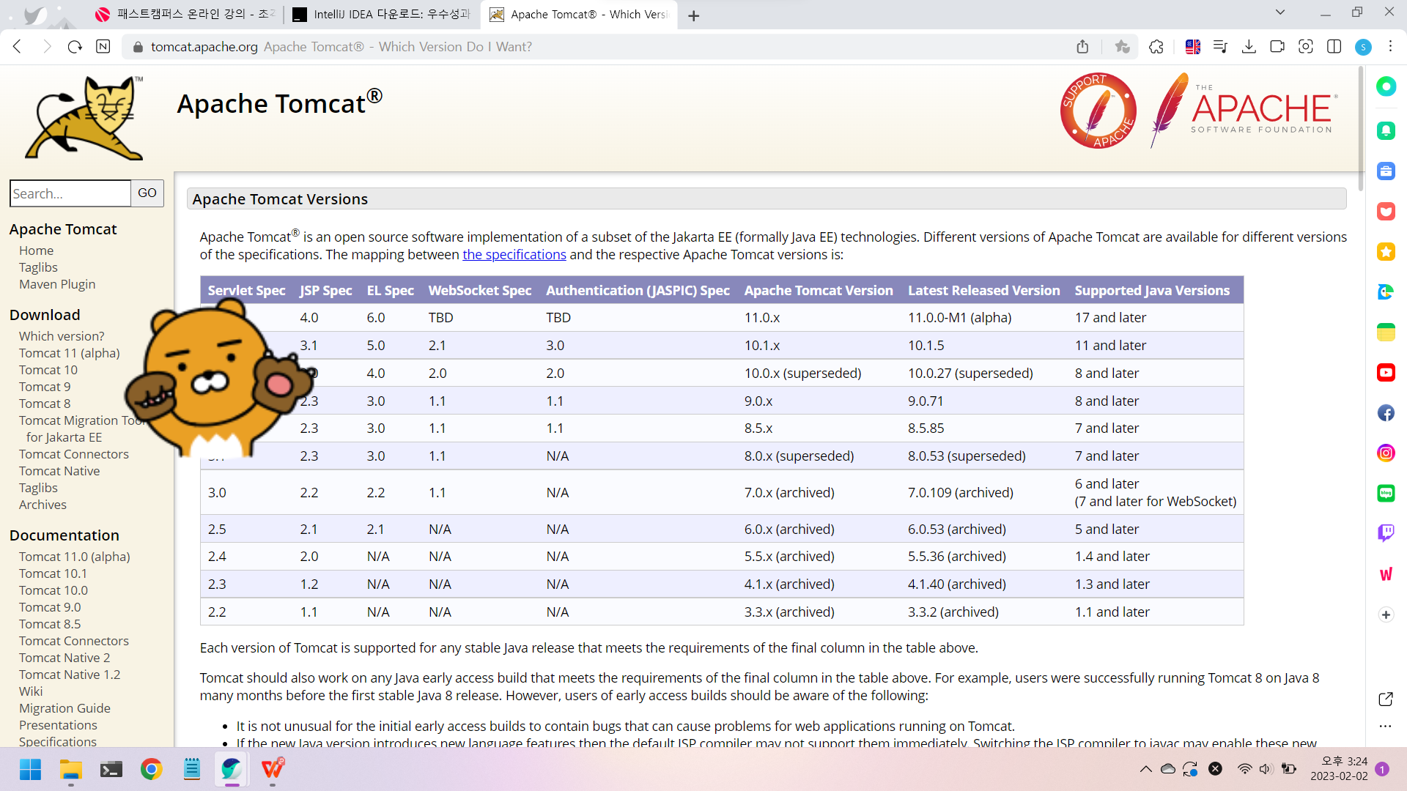Image resolution: width=1407 pixels, height=791 pixels.
Task: Open the Tomcat 9 download link
Action: [45, 387]
